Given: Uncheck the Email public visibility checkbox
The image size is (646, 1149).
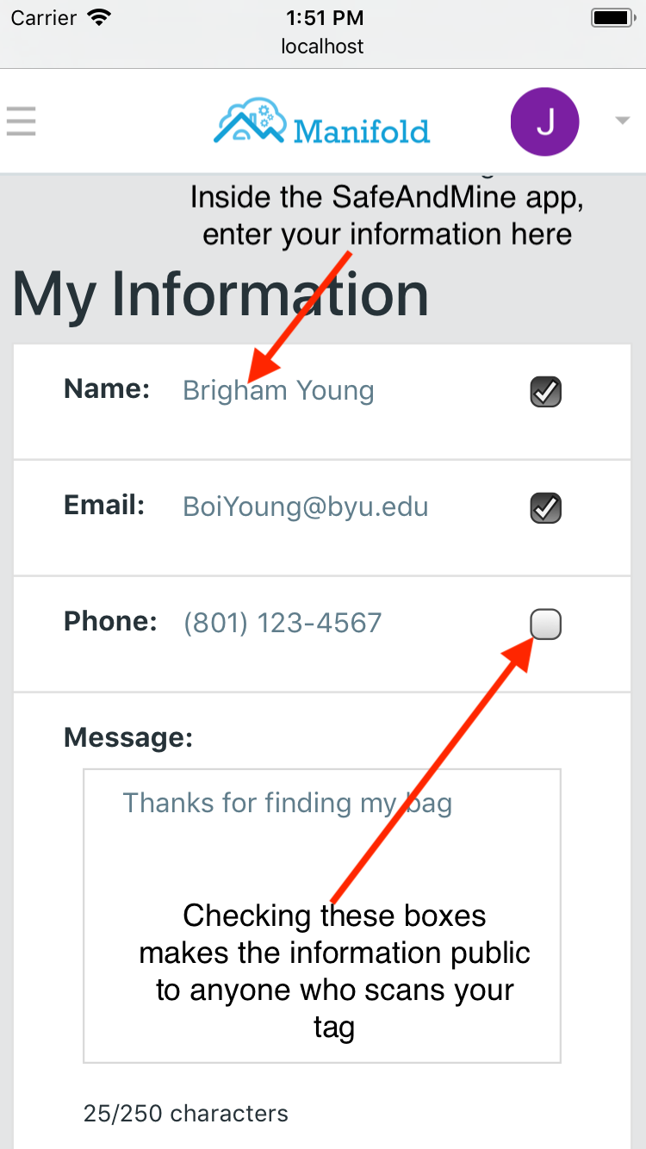Looking at the screenshot, I should point(545,507).
